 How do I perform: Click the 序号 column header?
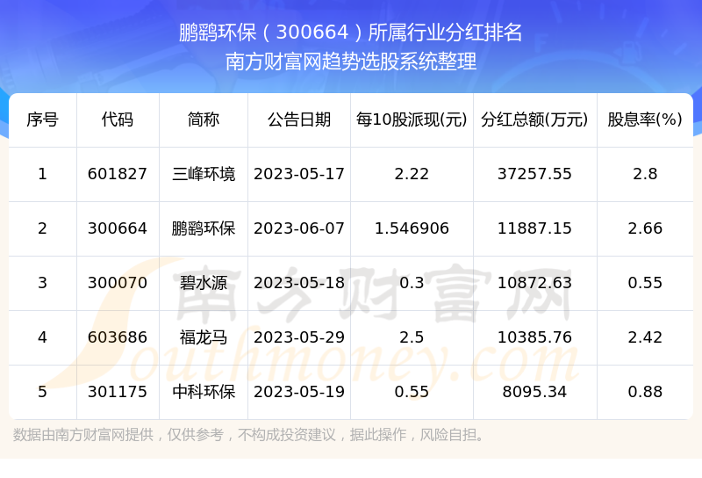point(42,119)
